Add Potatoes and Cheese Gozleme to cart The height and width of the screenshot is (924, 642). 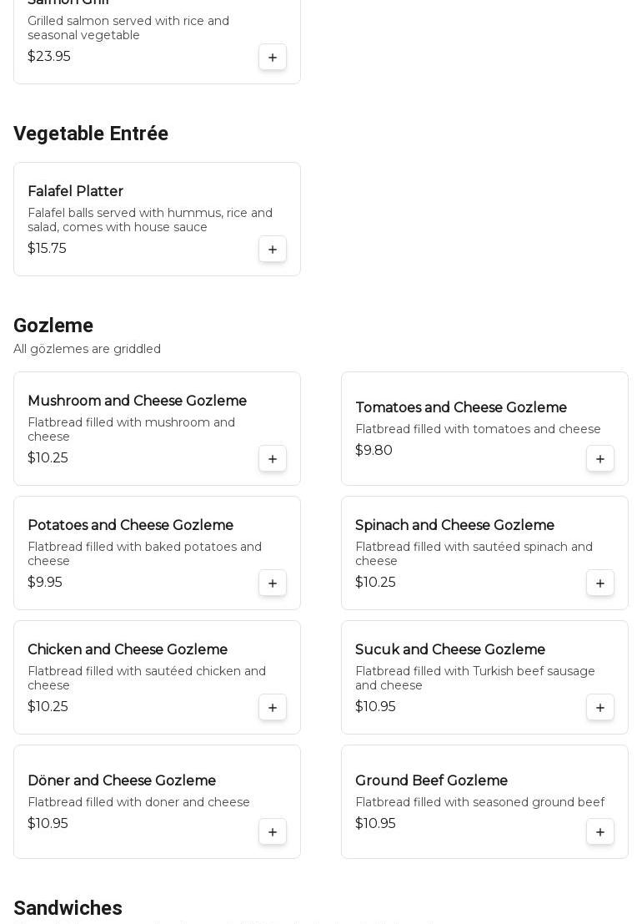coord(273,583)
